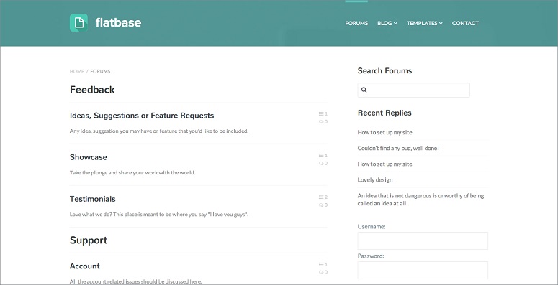This screenshot has width=558, height=285.
Task: Go to Home in the breadcrumb
Action: point(77,71)
